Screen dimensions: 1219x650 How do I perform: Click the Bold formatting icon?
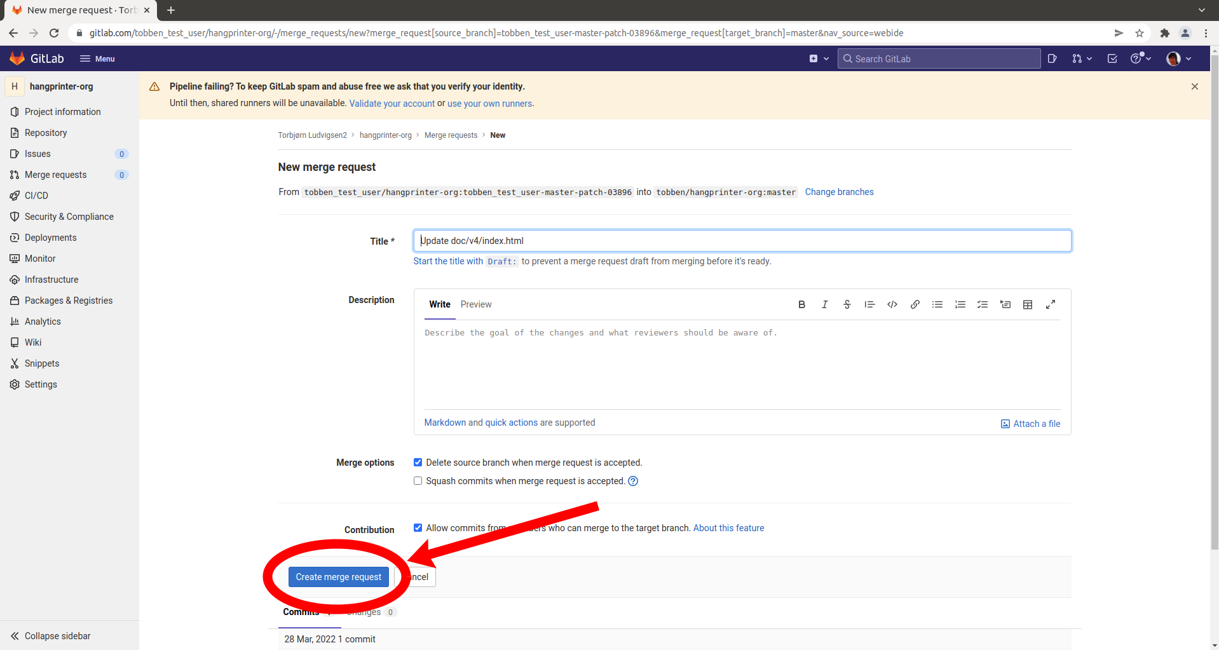tap(801, 304)
